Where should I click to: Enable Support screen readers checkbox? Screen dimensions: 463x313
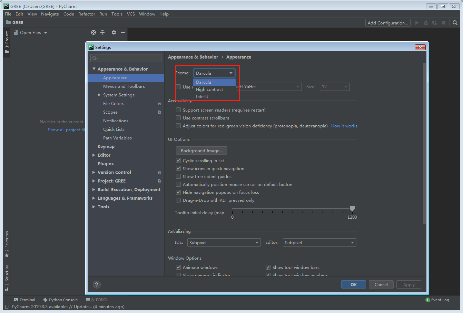coord(178,110)
